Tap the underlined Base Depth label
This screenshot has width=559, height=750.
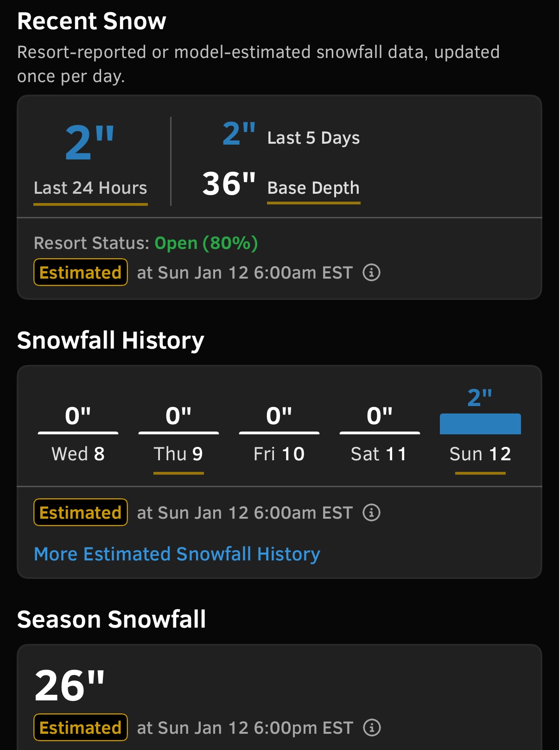point(313,189)
